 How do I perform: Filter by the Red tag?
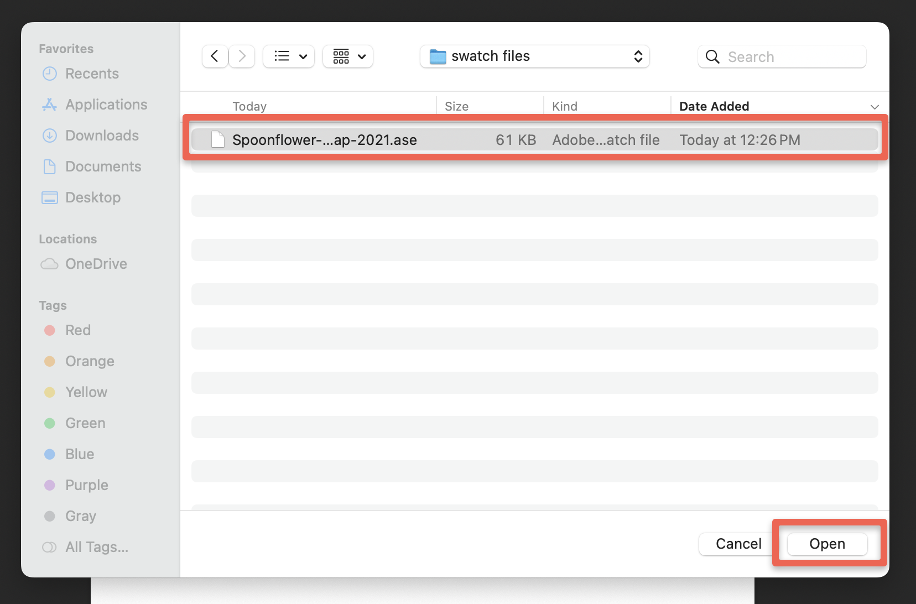point(78,330)
